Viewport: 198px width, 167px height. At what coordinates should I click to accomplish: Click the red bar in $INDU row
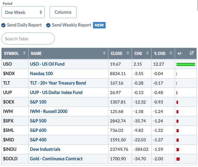point(178,150)
